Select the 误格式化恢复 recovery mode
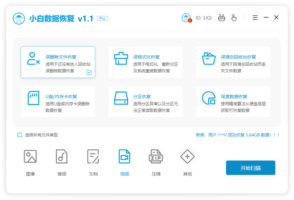 [x=145, y=62]
